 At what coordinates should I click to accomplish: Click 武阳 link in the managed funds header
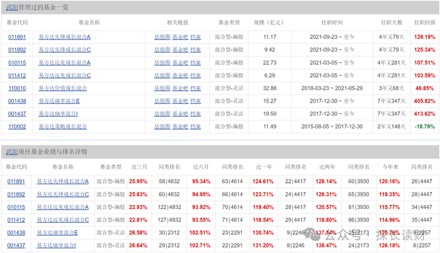pyautogui.click(x=12, y=8)
